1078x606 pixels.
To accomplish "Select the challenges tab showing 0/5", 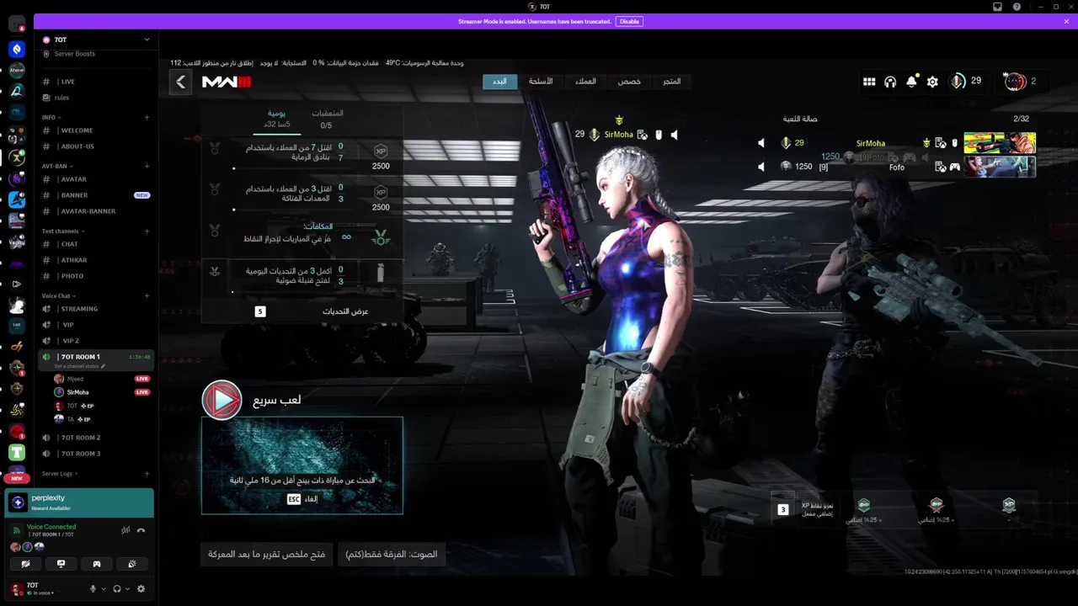I will tap(327, 119).
